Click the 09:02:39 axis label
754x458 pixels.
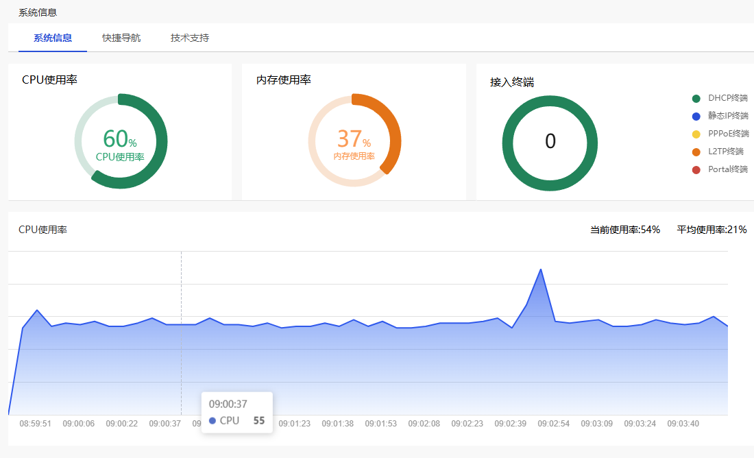click(510, 424)
